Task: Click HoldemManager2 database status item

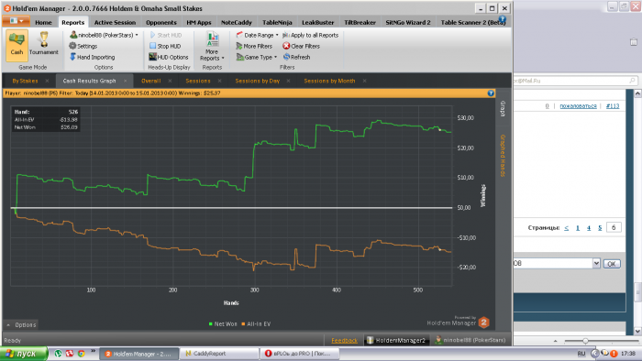Action: (x=396, y=340)
